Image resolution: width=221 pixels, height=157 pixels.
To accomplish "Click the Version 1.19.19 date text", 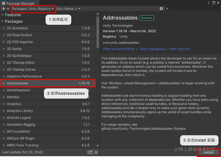I will coord(129,31).
